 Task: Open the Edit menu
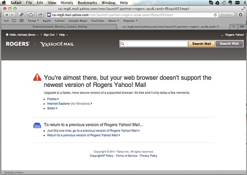40,3
